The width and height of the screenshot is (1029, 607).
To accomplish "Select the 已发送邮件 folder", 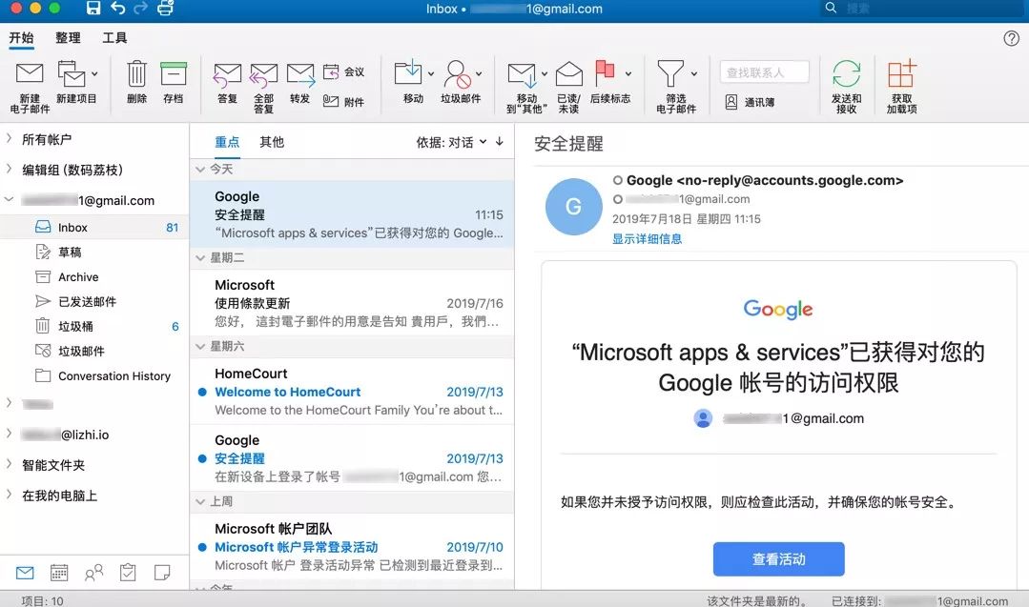I will coord(94,301).
